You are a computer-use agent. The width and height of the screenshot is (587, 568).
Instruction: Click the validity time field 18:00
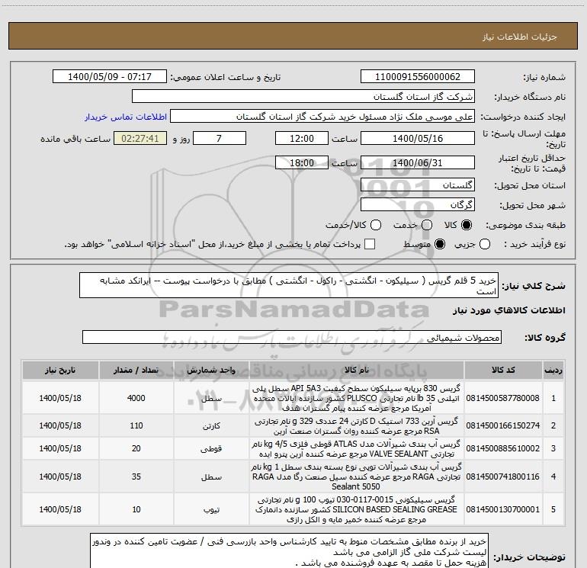click(x=302, y=162)
